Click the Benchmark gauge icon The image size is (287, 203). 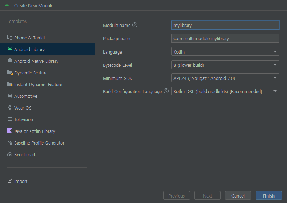(x=10, y=154)
